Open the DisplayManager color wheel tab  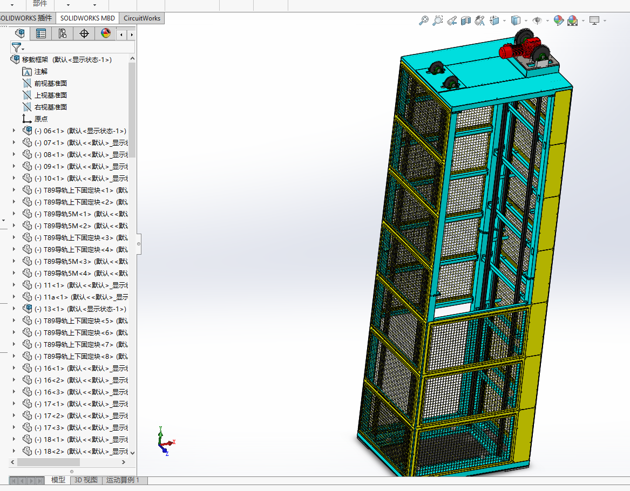click(106, 33)
